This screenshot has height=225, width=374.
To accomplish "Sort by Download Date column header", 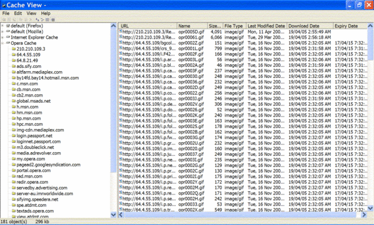I will click(x=310, y=26).
